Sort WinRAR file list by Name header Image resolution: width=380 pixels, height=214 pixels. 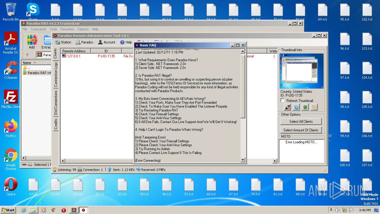[x=36, y=63]
